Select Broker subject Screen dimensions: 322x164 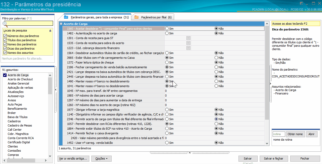click(12, 113)
